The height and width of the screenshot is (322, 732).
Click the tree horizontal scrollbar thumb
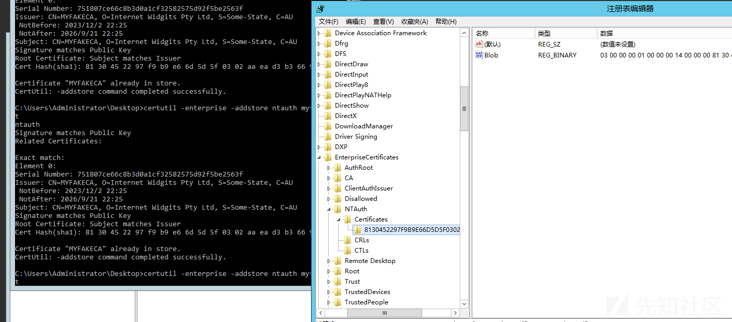point(384,313)
